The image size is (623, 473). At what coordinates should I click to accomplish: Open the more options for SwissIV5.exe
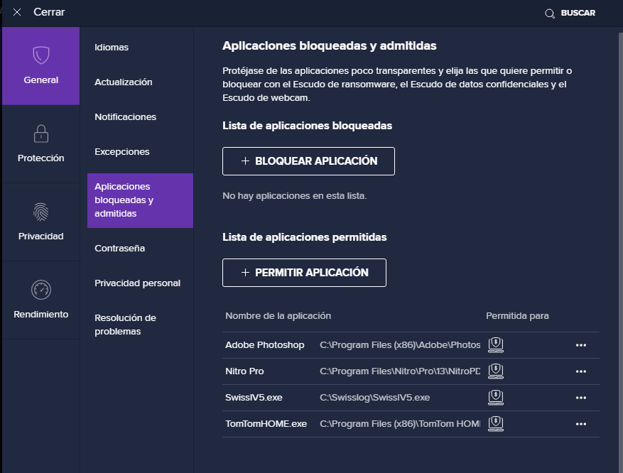click(580, 398)
